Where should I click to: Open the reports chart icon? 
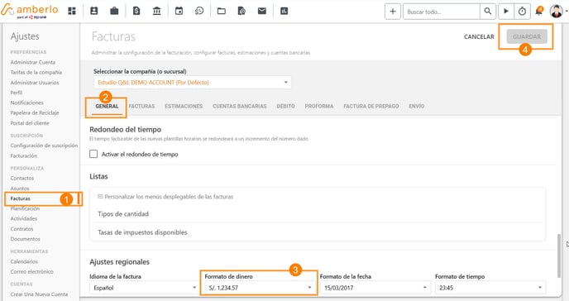click(x=284, y=12)
